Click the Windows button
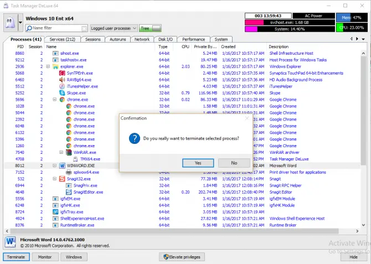The height and width of the screenshot is (264, 371). [x=74, y=257]
